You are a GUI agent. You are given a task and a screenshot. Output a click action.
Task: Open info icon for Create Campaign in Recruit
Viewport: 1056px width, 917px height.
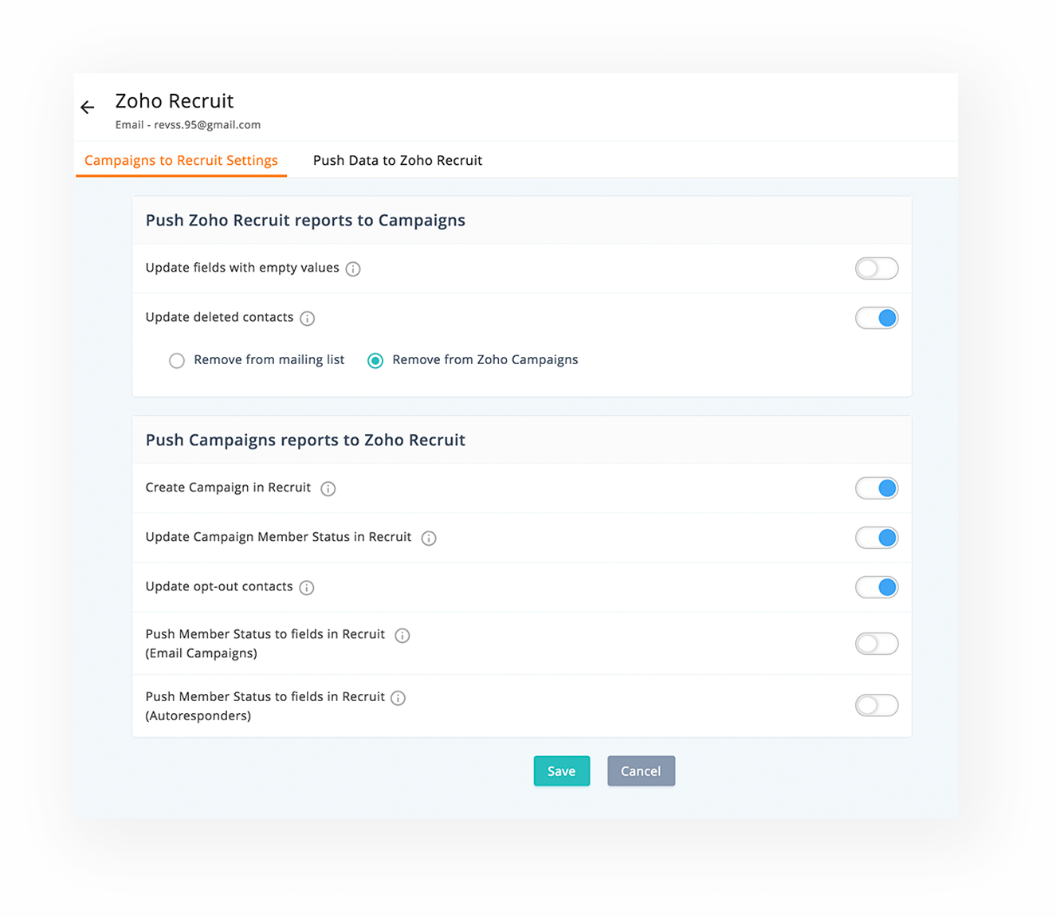click(x=328, y=489)
